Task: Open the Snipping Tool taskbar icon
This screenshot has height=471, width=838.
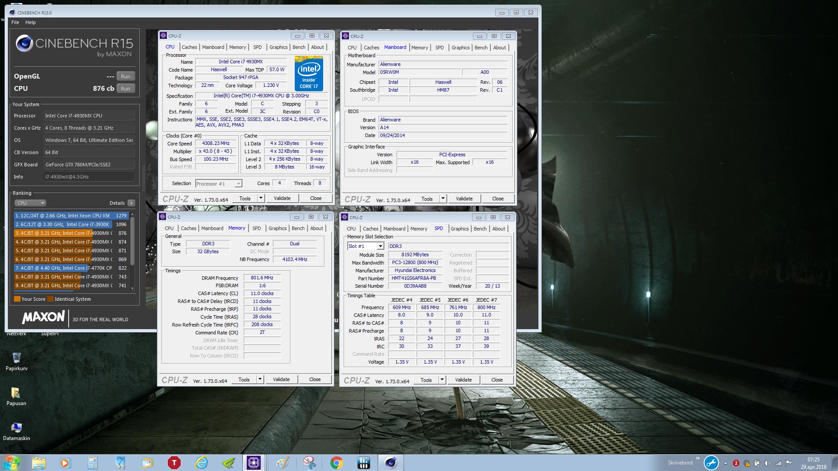Action: coord(310,463)
